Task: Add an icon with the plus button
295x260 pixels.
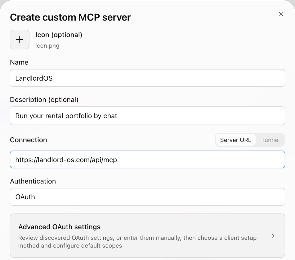Action: [20, 40]
